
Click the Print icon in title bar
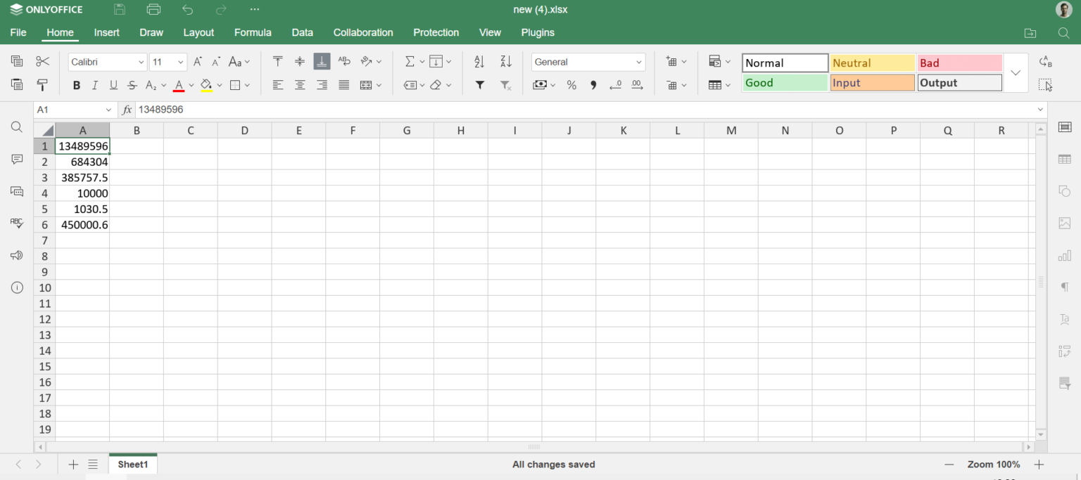(x=153, y=10)
